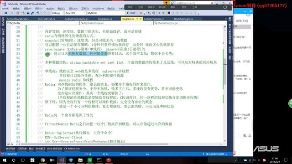Screen dimensions: 292x164
Task: Open the 任务列表 task list panel
Action: click(22, 149)
